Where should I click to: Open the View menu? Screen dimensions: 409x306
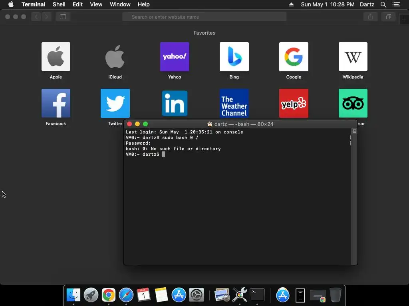pyautogui.click(x=96, y=4)
